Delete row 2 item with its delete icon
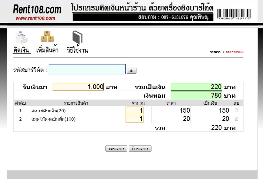 (236, 119)
